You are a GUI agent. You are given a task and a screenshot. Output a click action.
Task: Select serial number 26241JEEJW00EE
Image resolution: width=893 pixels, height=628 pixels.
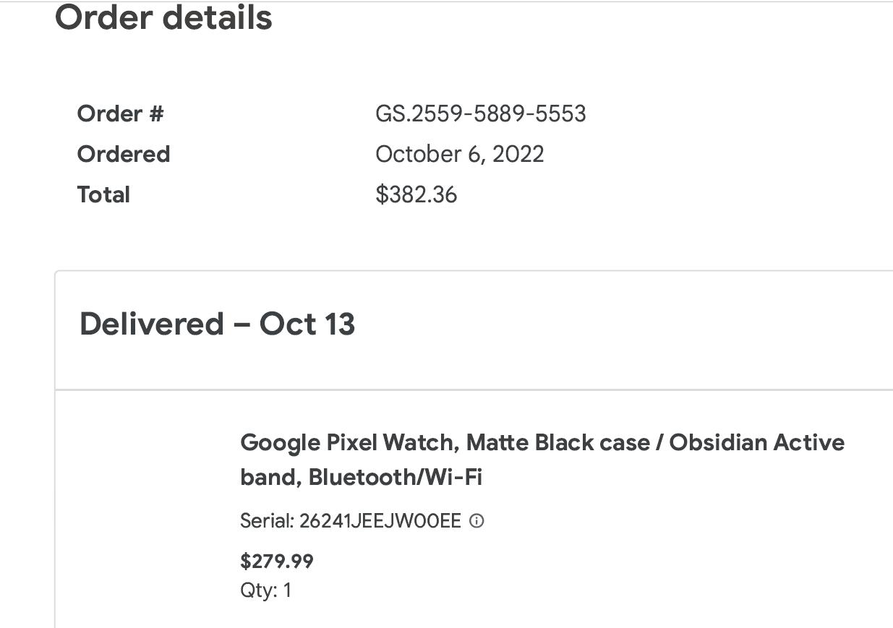click(380, 520)
